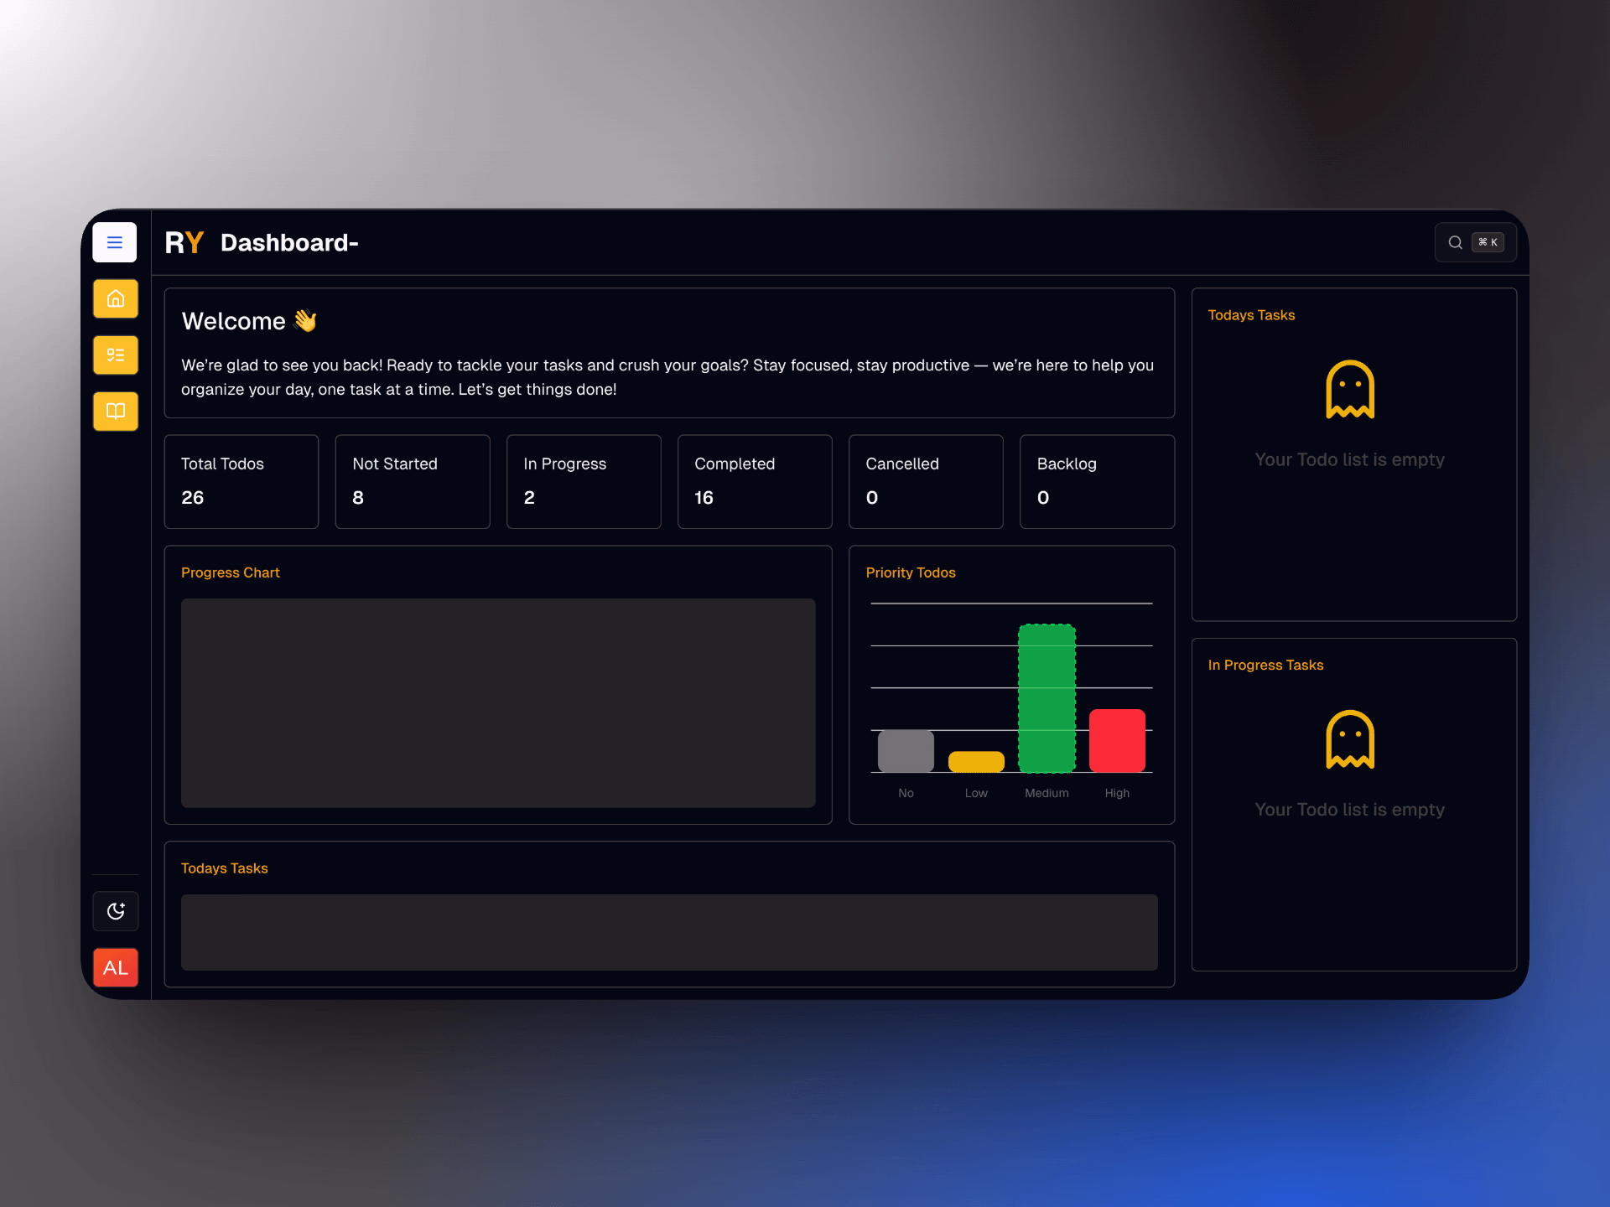Click the red High priority bar
Image resolution: width=1610 pixels, height=1207 pixels.
[1117, 740]
